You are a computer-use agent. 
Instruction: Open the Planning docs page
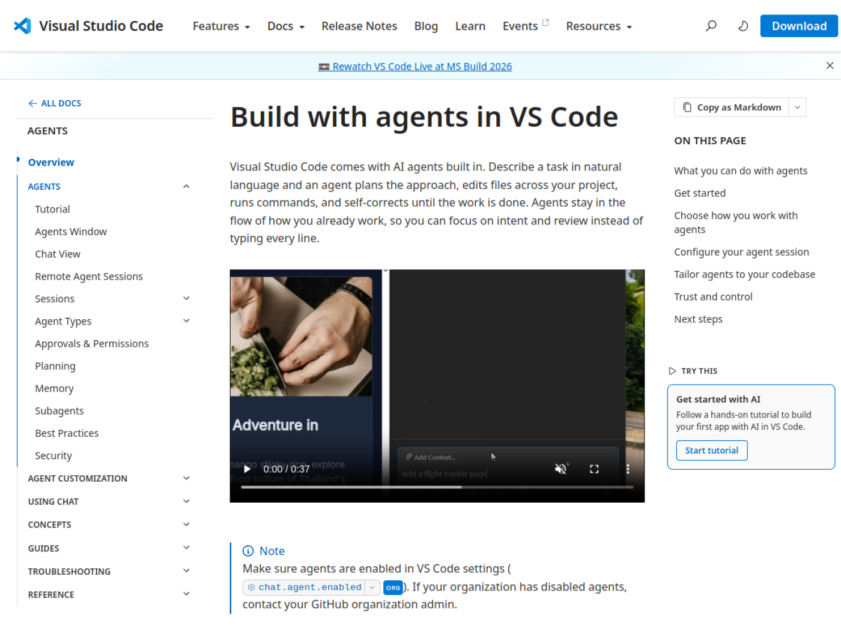coord(55,366)
